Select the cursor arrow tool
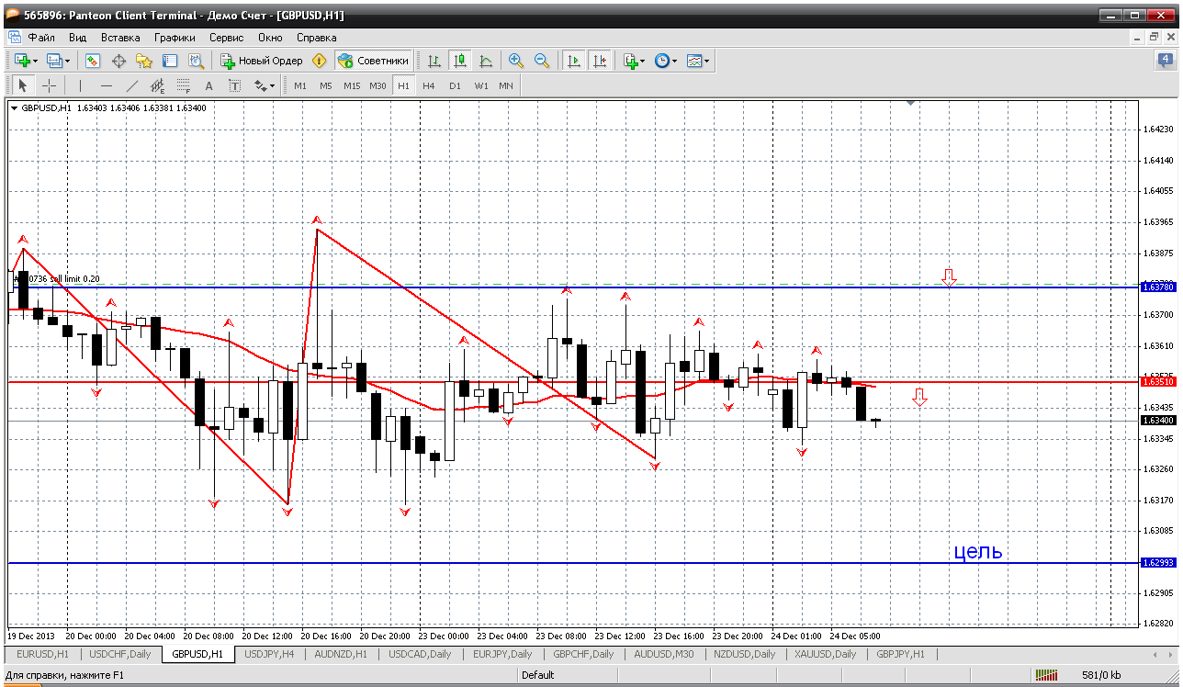The height and width of the screenshot is (687, 1183). (x=23, y=85)
